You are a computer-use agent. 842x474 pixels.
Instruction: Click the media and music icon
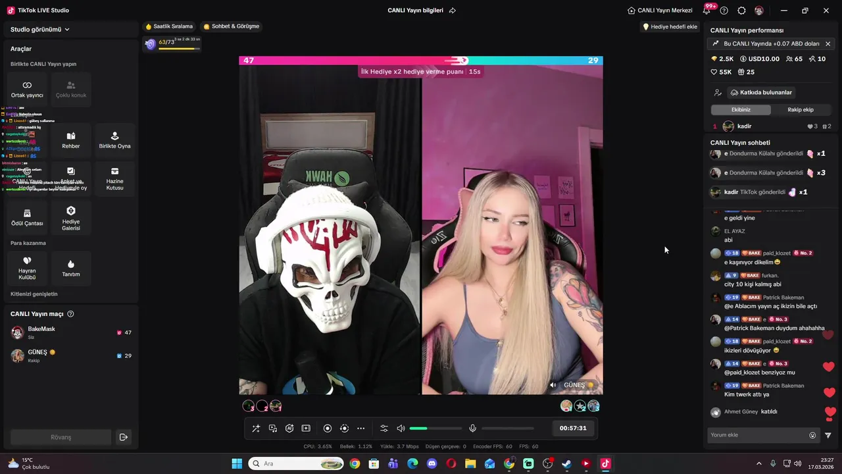point(273,429)
